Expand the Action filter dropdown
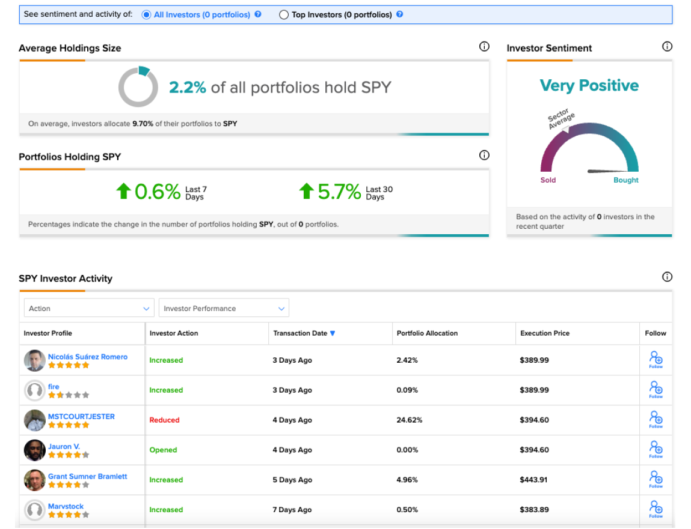The height and width of the screenshot is (529, 691). pyautogui.click(x=89, y=308)
